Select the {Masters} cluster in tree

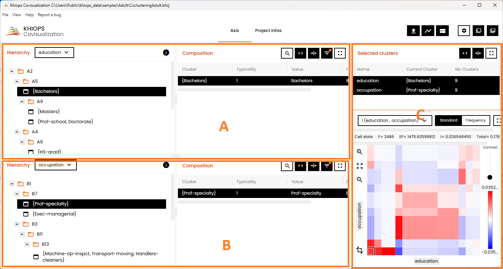click(x=49, y=111)
